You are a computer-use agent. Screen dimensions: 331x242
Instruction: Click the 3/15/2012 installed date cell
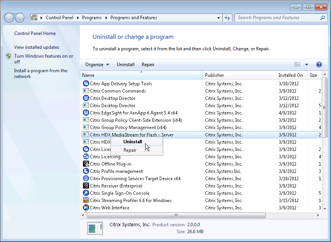coord(289,201)
